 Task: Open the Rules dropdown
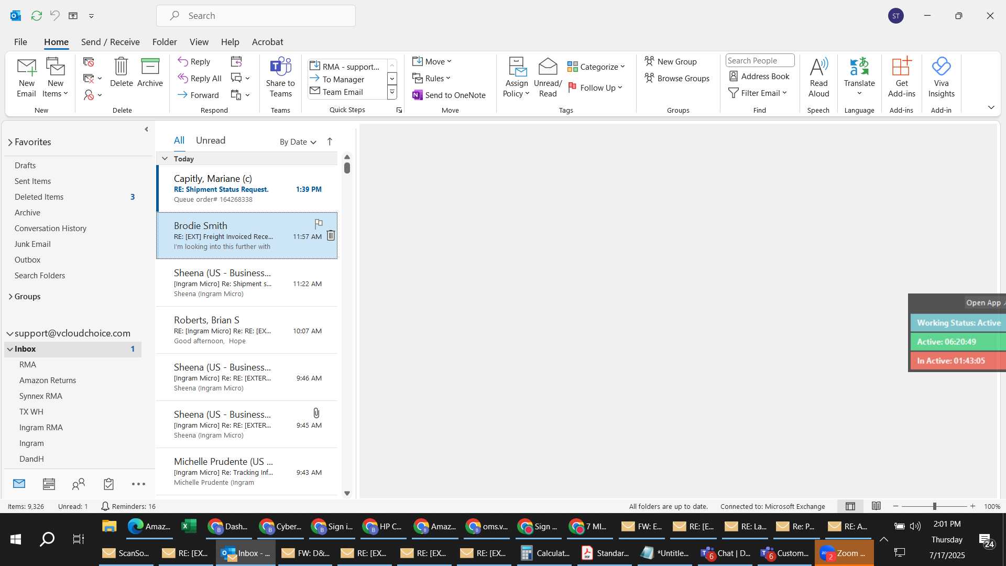pos(431,78)
